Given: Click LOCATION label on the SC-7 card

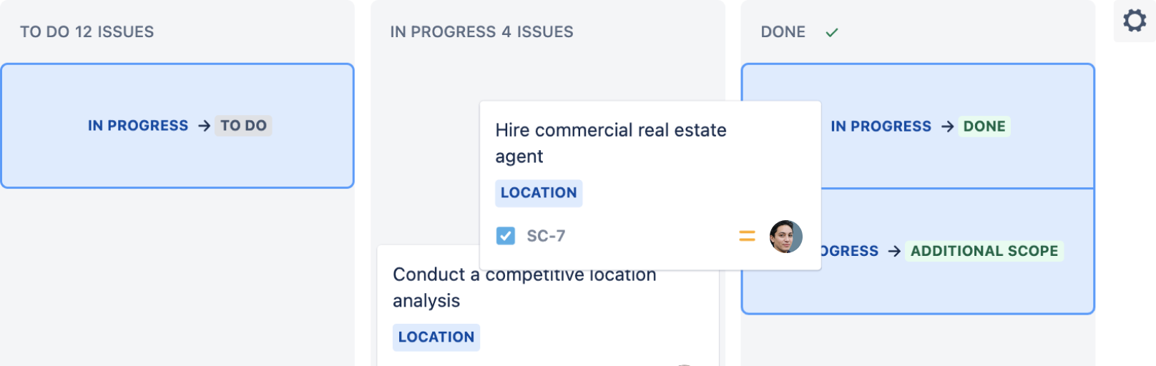Looking at the screenshot, I should (539, 193).
